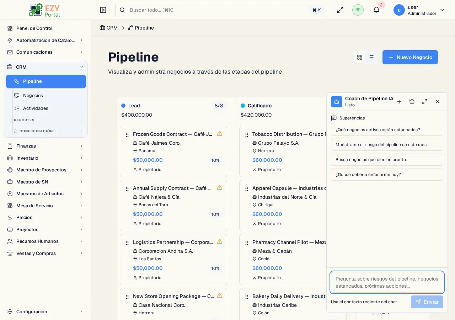Click the warning icon on New Store Opening Package
455x320 pixels.
[x=220, y=295]
